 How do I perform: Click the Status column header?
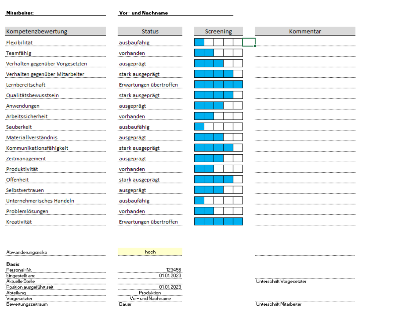click(150, 32)
